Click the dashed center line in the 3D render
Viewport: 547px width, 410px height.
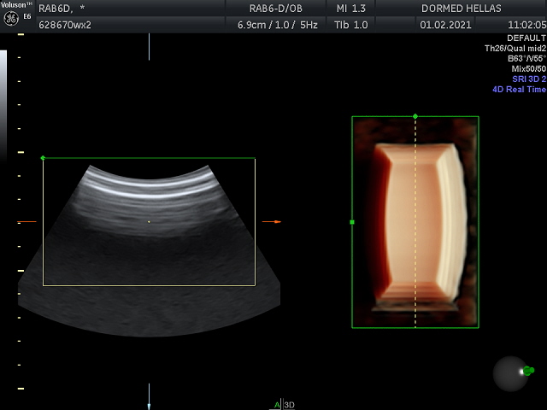[415, 256]
